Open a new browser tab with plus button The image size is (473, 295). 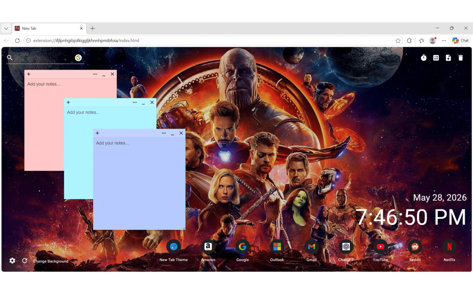pos(93,28)
